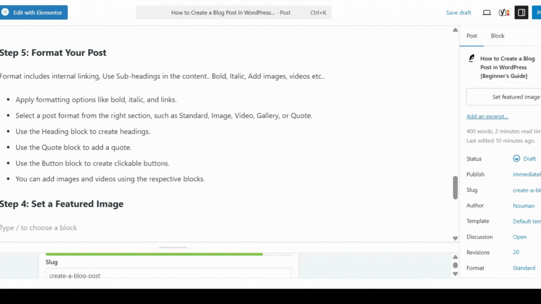Change the author Nouman

coord(524,206)
